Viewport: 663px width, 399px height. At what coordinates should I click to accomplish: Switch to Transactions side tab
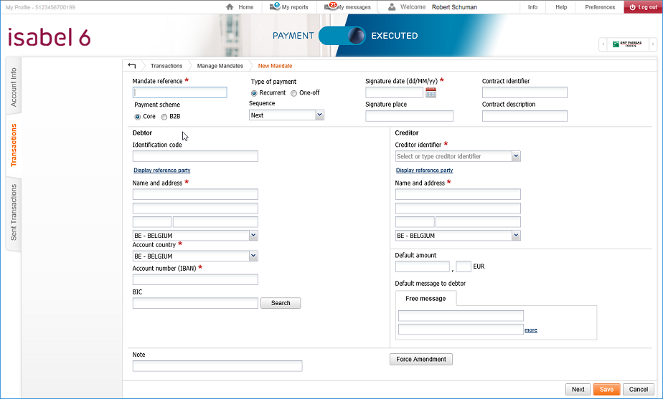click(x=14, y=145)
